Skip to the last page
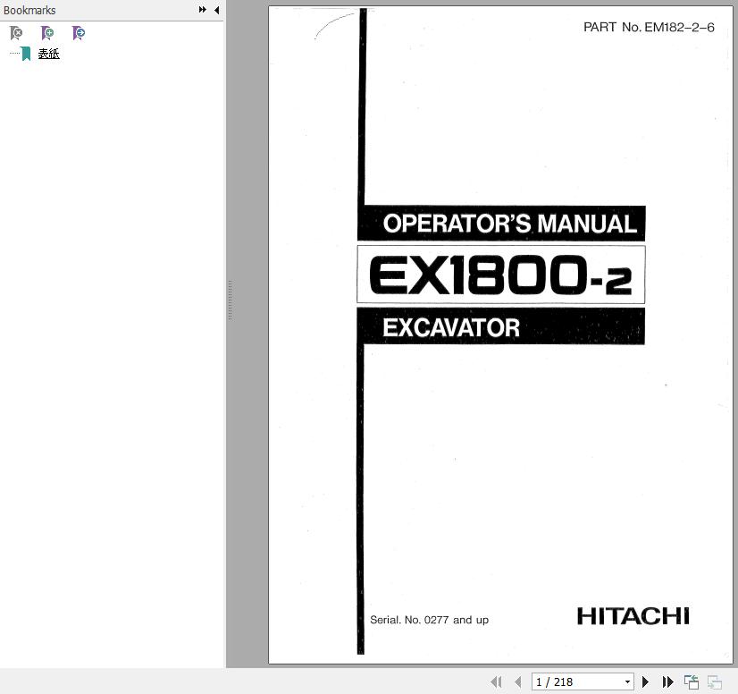 667,682
